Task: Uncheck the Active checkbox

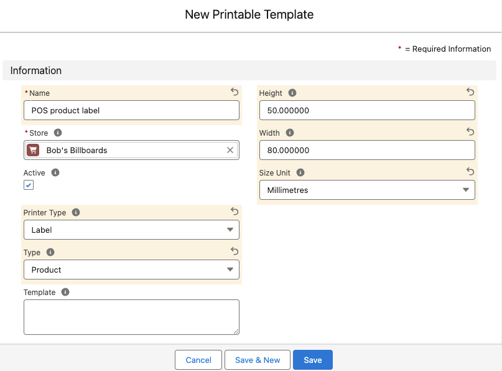Action: (27, 185)
